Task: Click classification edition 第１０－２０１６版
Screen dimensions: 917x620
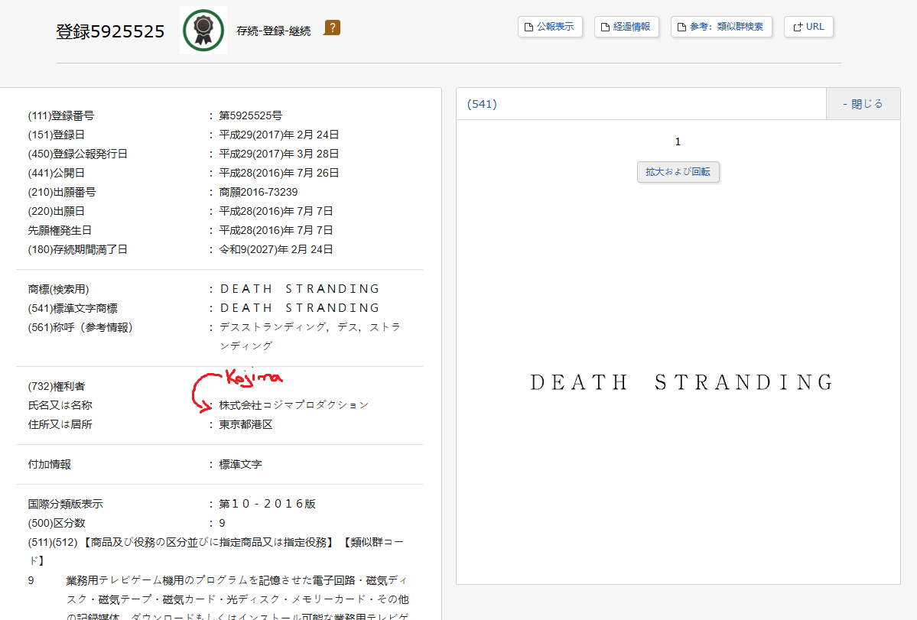Action: [x=267, y=504]
